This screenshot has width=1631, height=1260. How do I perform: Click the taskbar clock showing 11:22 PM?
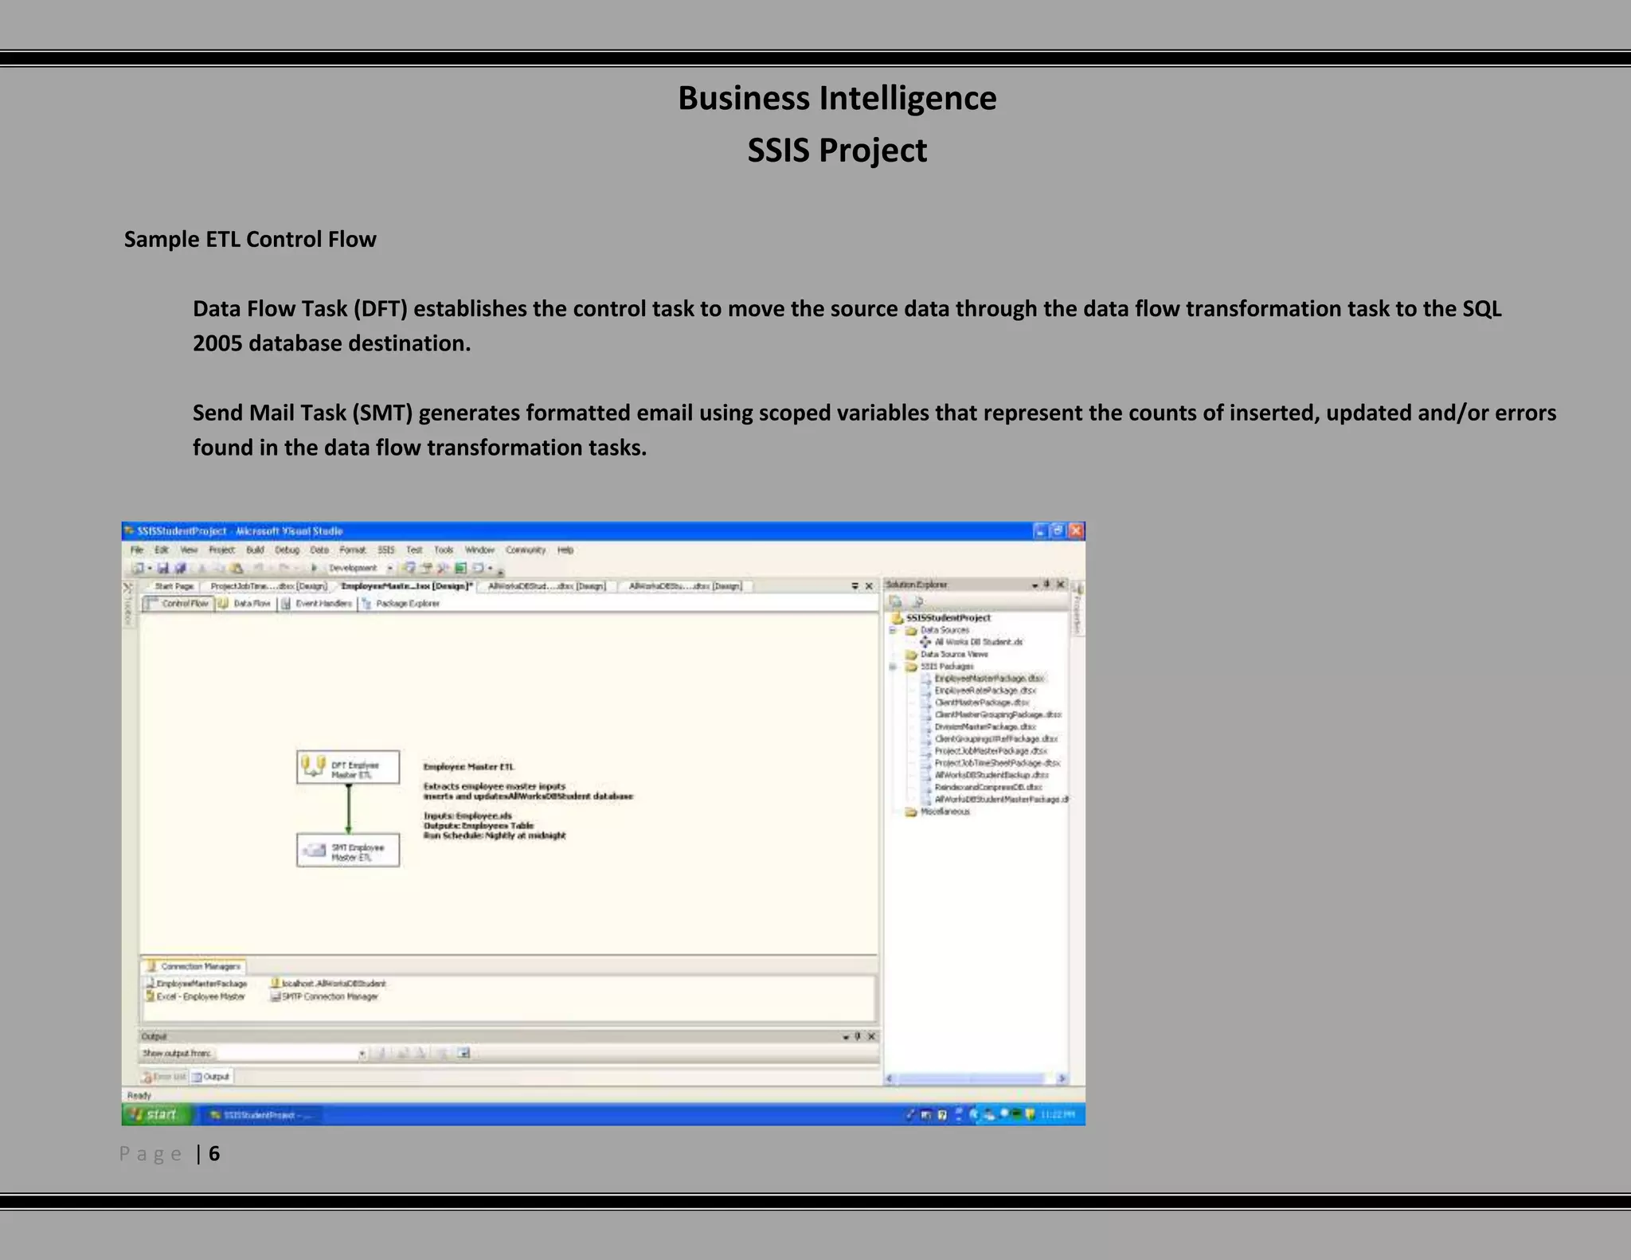pyautogui.click(x=1058, y=1114)
